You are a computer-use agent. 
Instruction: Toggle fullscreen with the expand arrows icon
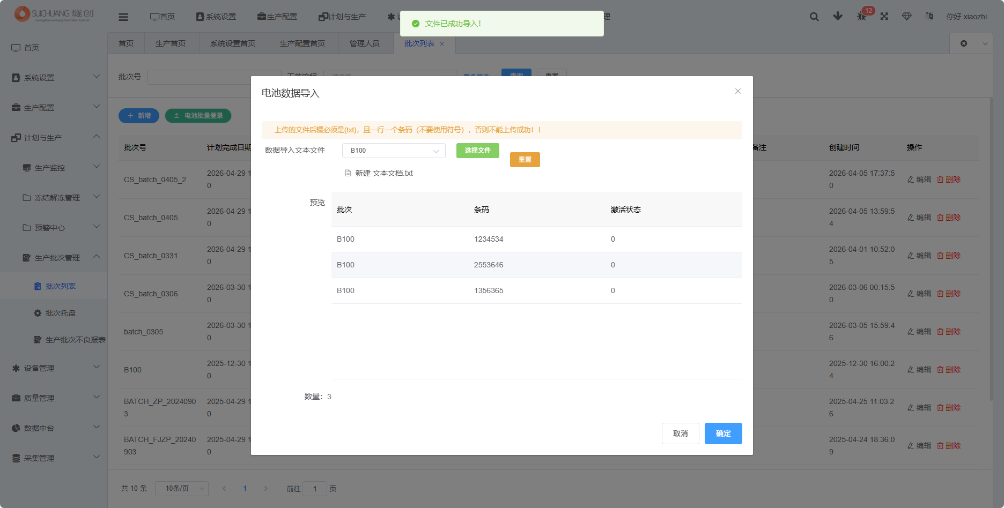click(884, 17)
